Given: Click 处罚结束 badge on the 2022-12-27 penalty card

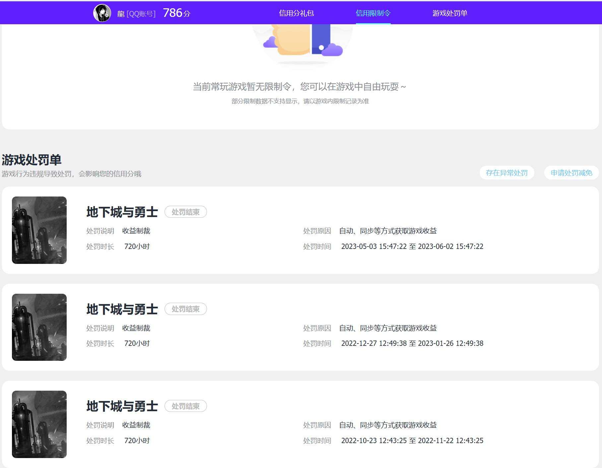Looking at the screenshot, I should [x=186, y=309].
